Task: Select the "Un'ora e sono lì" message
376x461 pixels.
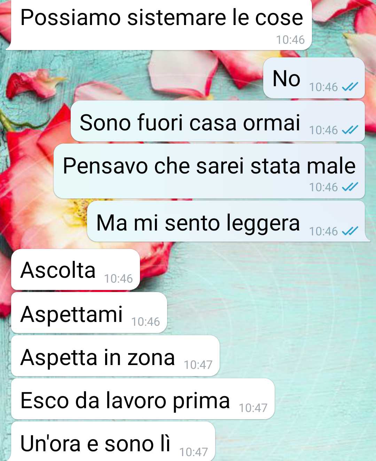Action: [113, 442]
